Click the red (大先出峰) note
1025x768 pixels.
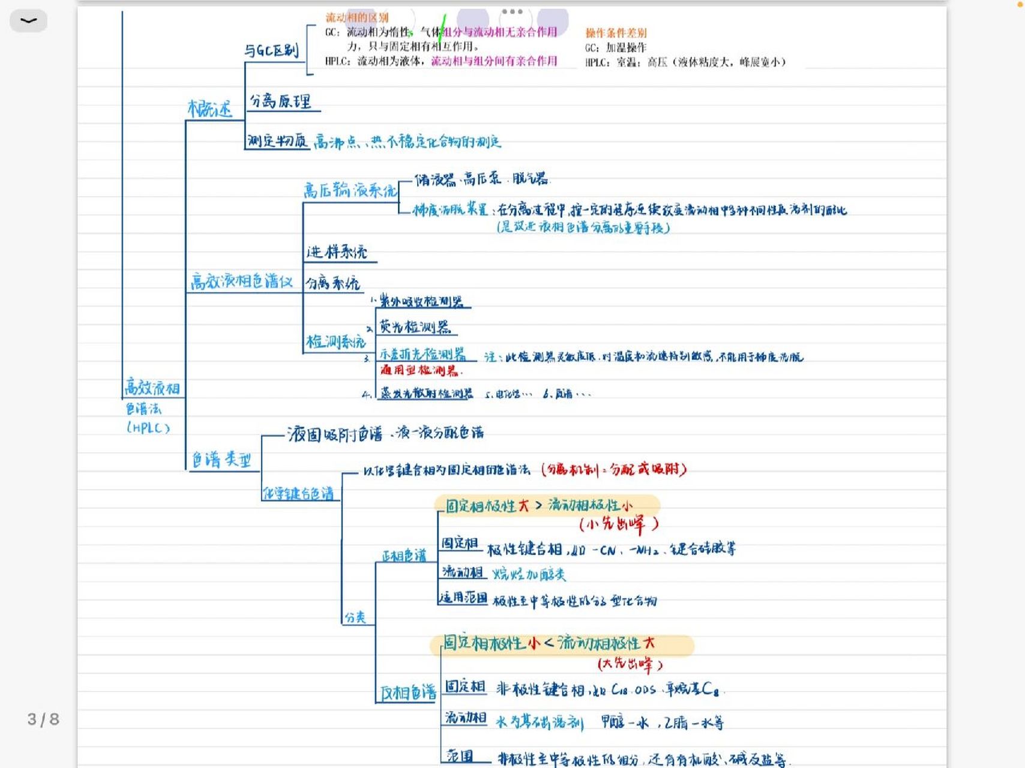click(630, 664)
